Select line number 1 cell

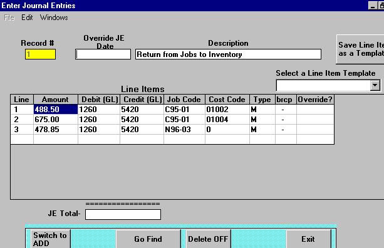click(x=22, y=110)
